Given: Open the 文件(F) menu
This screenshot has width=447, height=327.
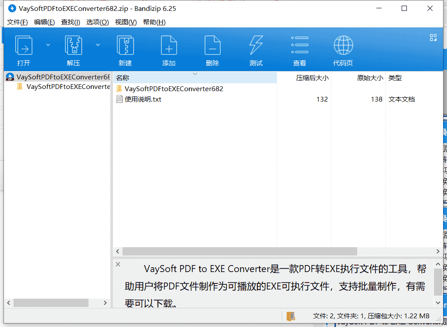Looking at the screenshot, I should 17,22.
